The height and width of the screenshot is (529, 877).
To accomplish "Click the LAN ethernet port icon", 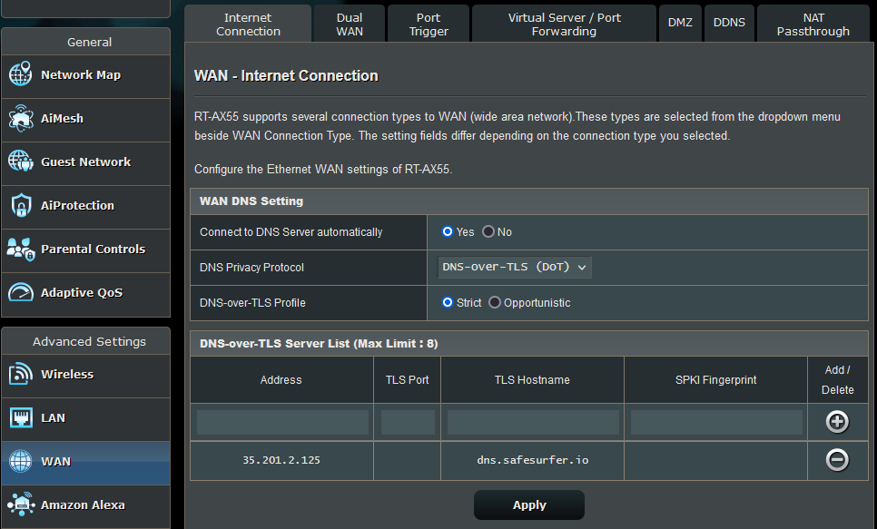I will (x=21, y=417).
